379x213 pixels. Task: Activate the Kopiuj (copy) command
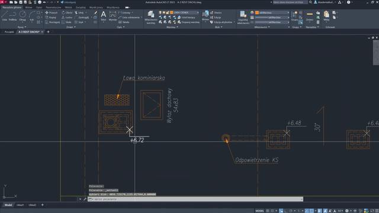(x=51, y=17)
